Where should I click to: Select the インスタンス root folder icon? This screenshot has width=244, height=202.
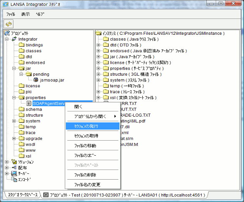coord(99,33)
